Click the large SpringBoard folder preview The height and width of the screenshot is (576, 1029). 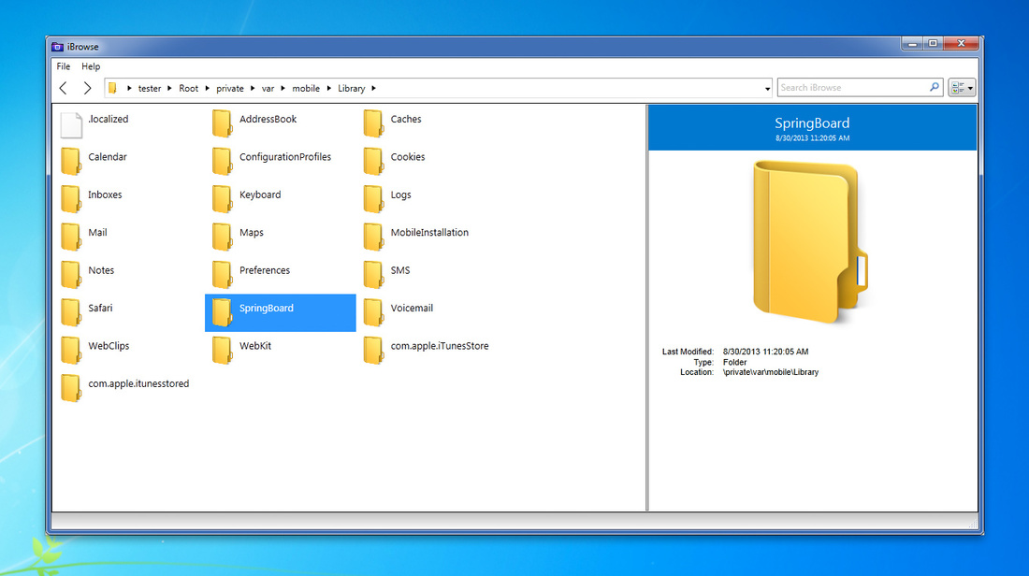pos(811,243)
